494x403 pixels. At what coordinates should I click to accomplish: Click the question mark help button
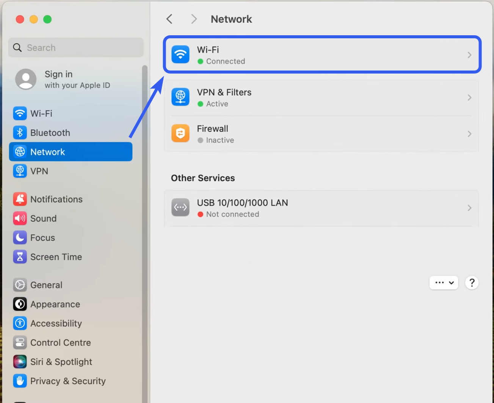click(x=472, y=282)
